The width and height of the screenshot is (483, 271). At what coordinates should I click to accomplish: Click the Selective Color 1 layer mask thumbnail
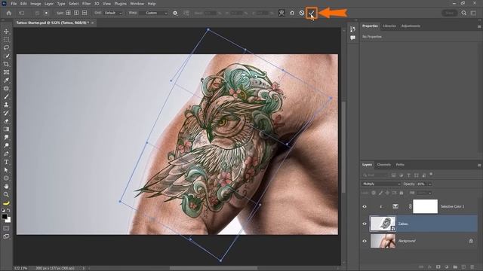[425, 206]
